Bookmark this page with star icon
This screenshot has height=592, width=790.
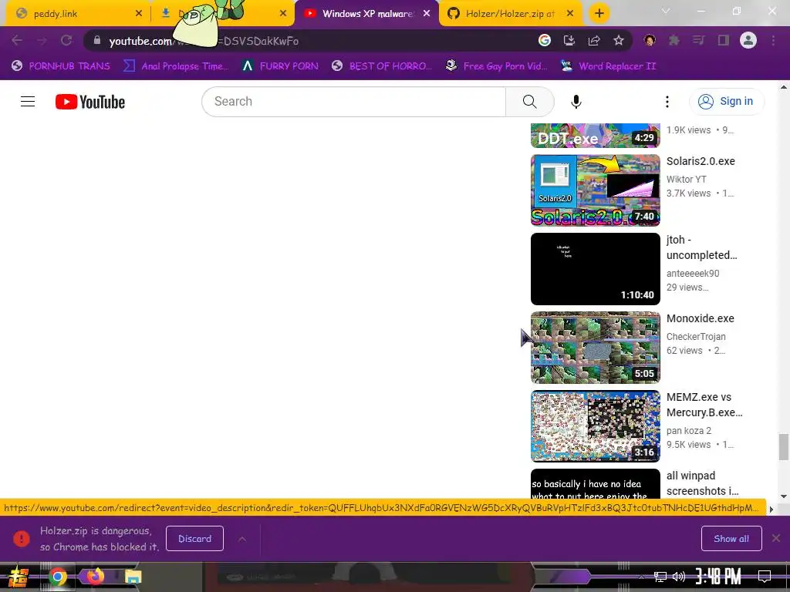(619, 41)
